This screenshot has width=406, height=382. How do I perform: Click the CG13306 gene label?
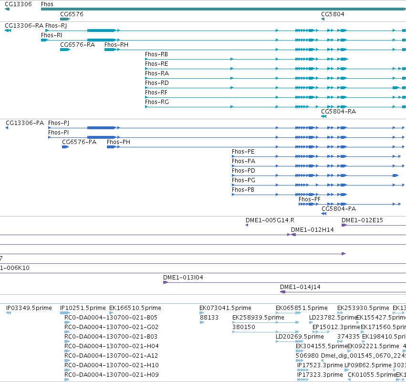coord(19,4)
